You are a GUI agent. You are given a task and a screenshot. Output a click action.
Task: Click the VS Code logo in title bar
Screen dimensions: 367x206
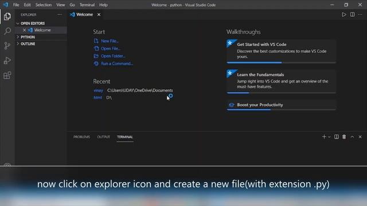click(6, 5)
